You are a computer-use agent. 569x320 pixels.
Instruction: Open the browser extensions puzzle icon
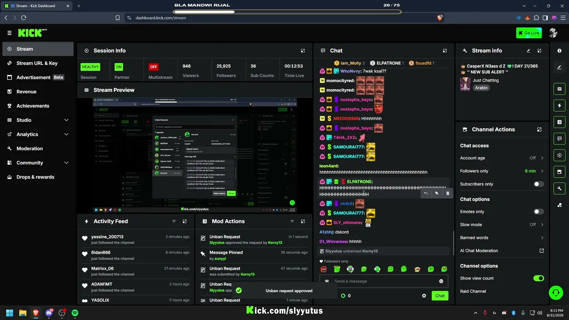537,18
